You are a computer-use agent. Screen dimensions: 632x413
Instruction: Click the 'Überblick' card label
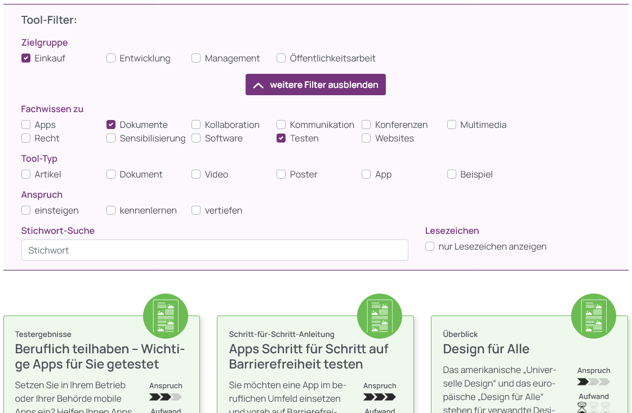click(x=460, y=334)
